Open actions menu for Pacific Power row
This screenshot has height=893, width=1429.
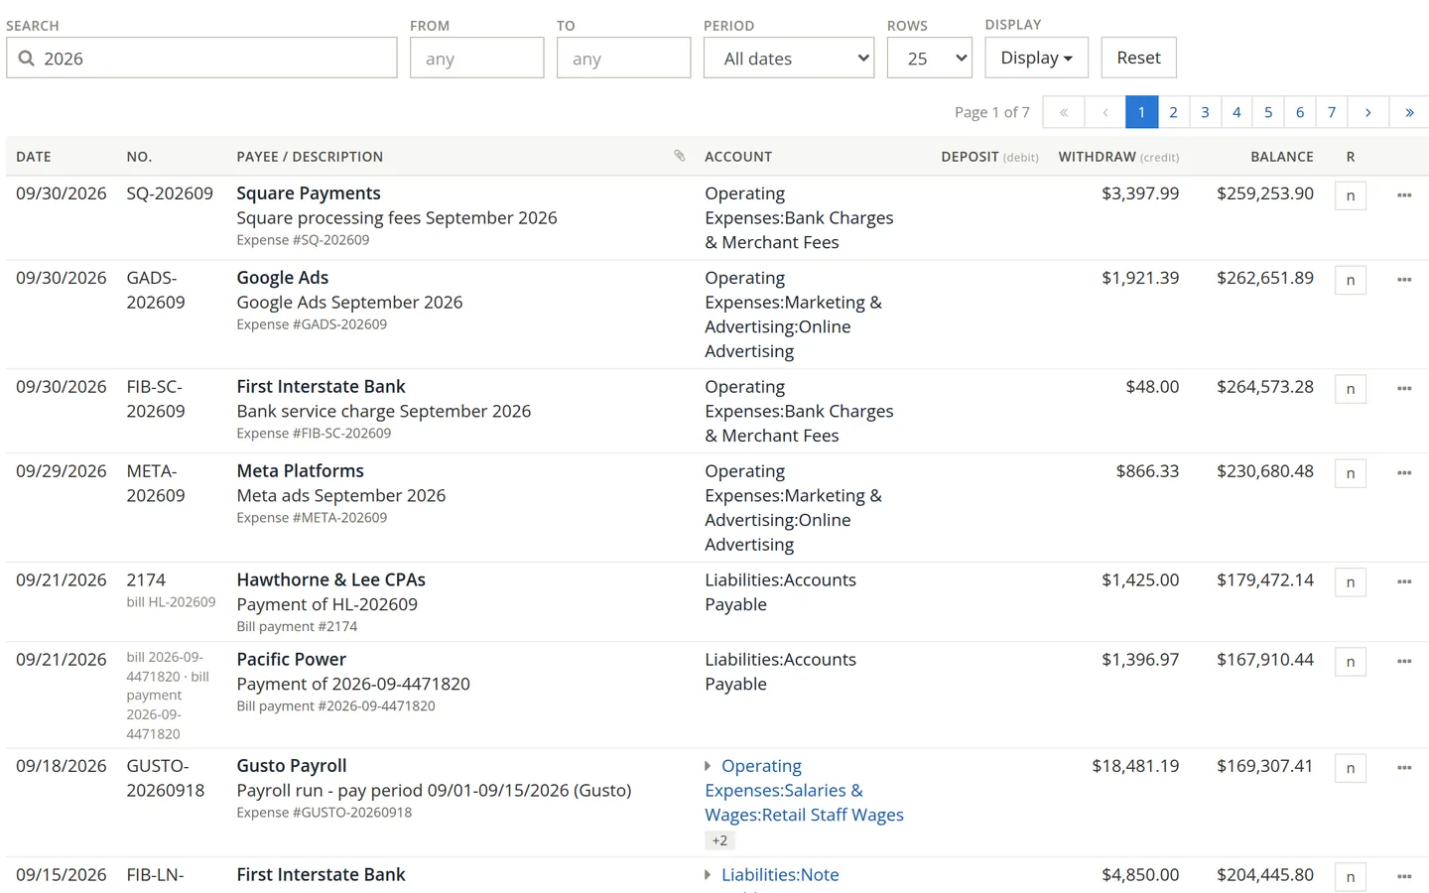pos(1404,662)
